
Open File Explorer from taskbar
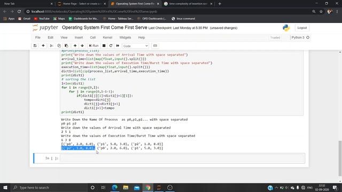pos(126,187)
